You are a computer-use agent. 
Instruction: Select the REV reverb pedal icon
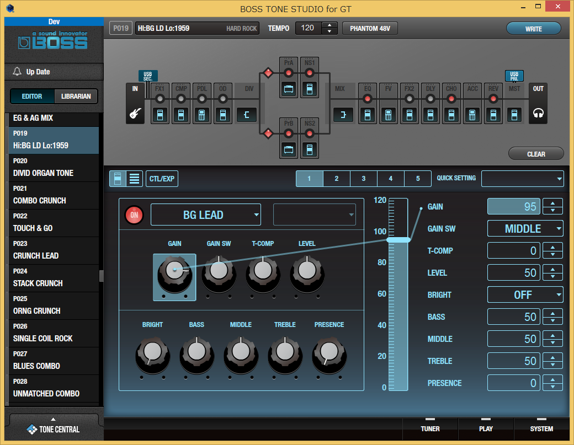point(493,115)
